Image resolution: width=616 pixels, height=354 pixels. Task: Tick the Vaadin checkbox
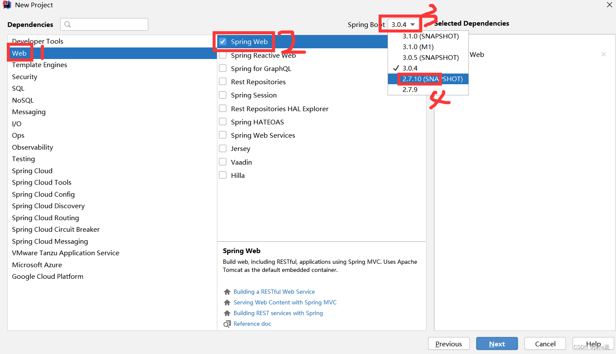click(222, 162)
